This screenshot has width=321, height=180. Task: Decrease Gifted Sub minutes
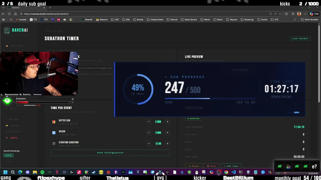pos(149,122)
